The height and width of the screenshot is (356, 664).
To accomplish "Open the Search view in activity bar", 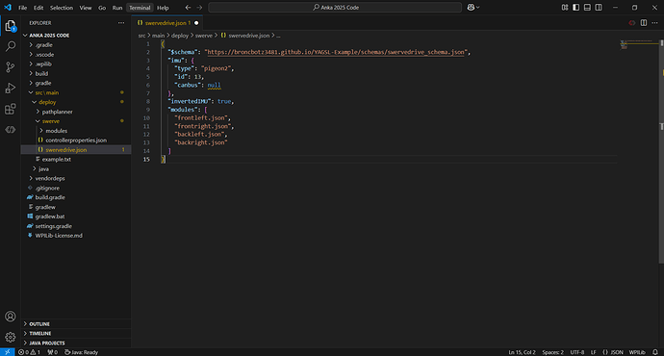I will click(11, 46).
